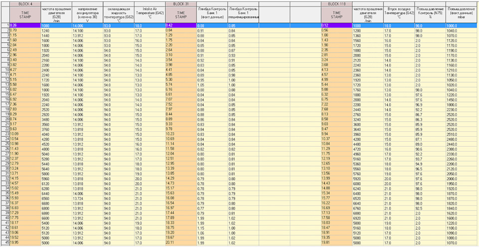This screenshot has width=479, height=248.
Task: Select timestamp cell 7.83
Action: click(x=25, y=109)
